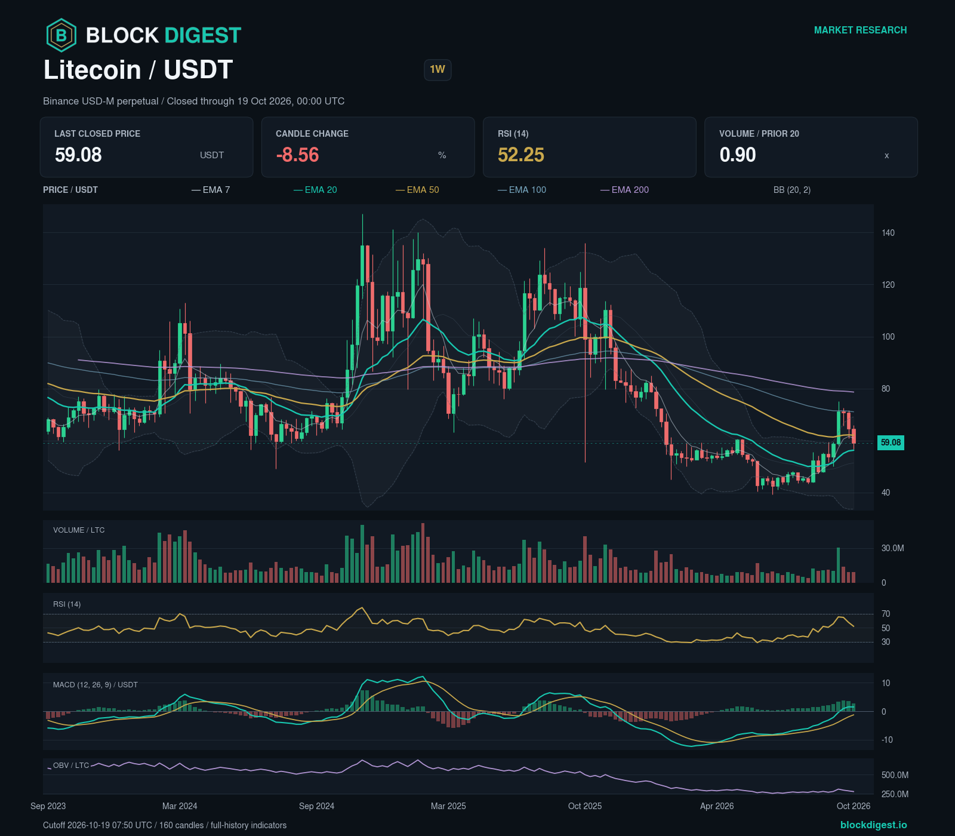Viewport: 955px width, 836px height.
Task: Click the RSI (14) 52.25 value
Action: (521, 155)
